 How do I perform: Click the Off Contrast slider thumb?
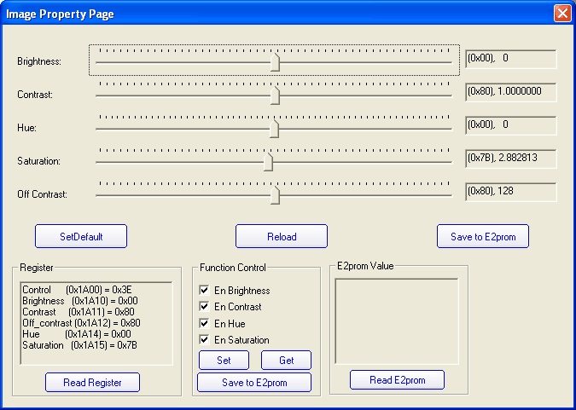click(x=275, y=194)
